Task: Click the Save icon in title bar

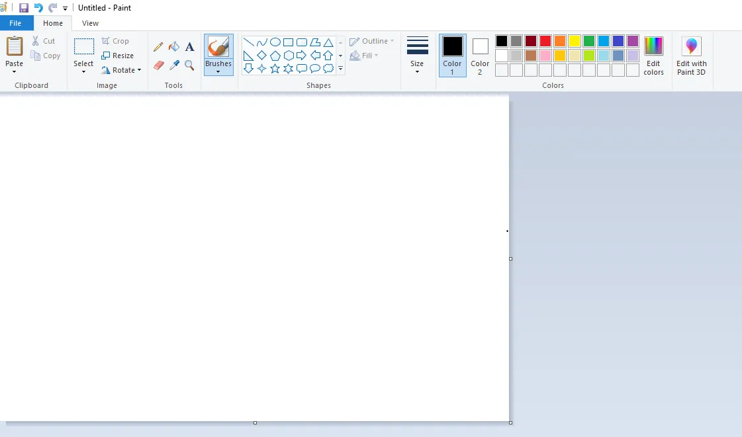Action: pyautogui.click(x=24, y=8)
